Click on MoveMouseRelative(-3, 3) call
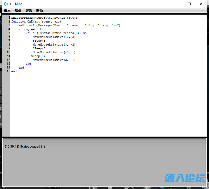209x189 pixels. tap(54, 37)
